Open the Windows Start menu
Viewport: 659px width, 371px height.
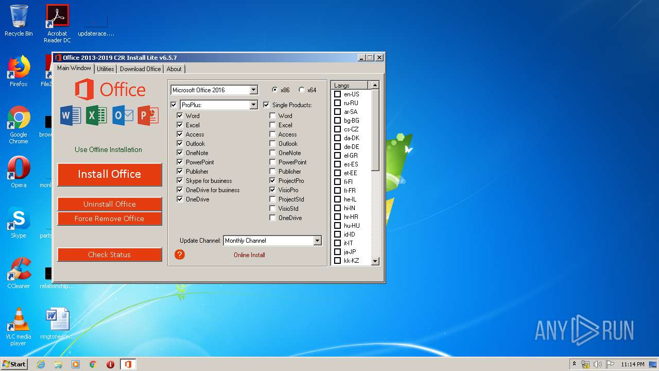[x=14, y=364]
